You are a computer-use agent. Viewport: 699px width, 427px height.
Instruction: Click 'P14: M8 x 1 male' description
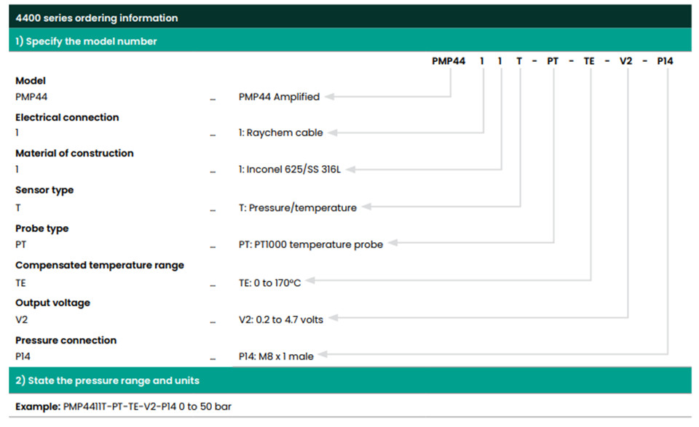coord(276,356)
